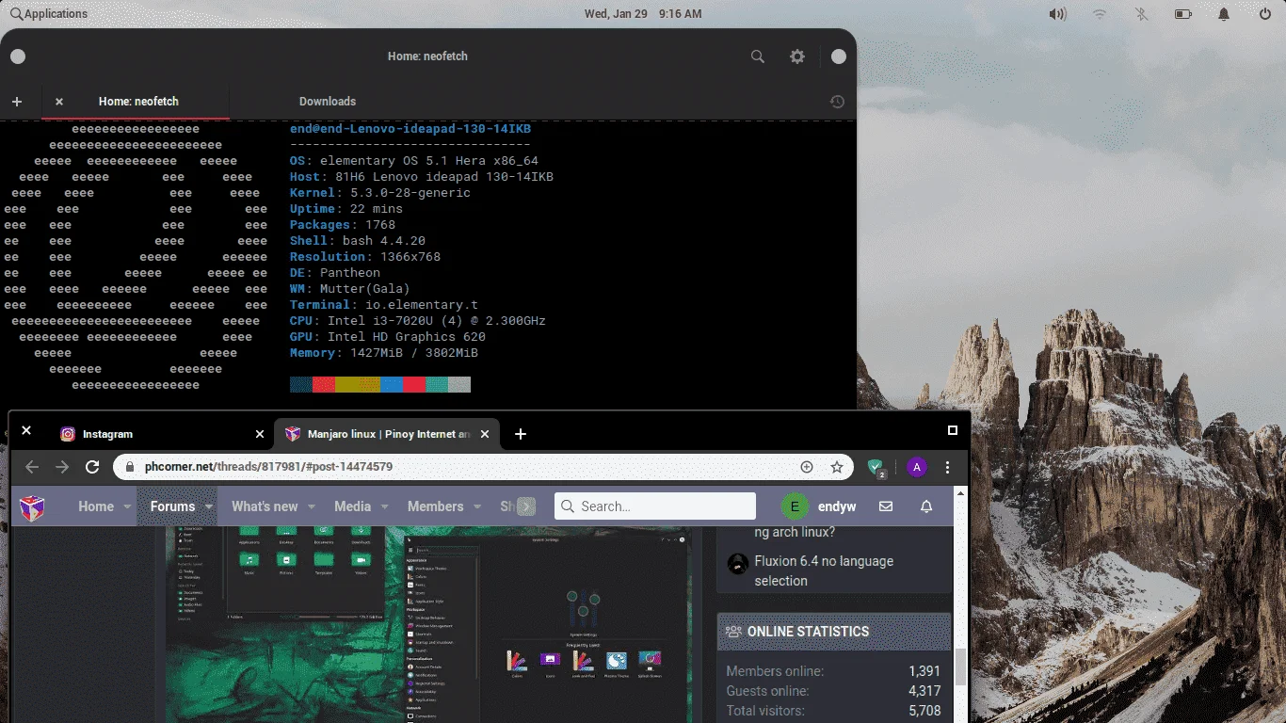Screen dimensions: 1286x723
Task: Open forum conversations envelope icon
Action: pos(886,506)
